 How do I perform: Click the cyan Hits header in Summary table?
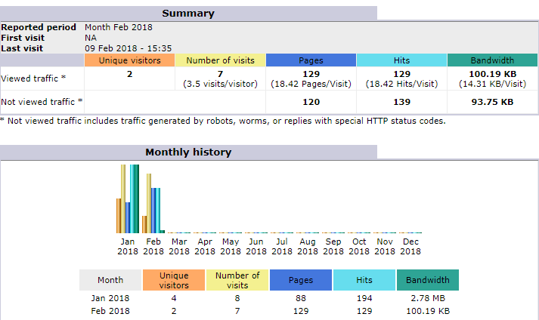coord(401,60)
